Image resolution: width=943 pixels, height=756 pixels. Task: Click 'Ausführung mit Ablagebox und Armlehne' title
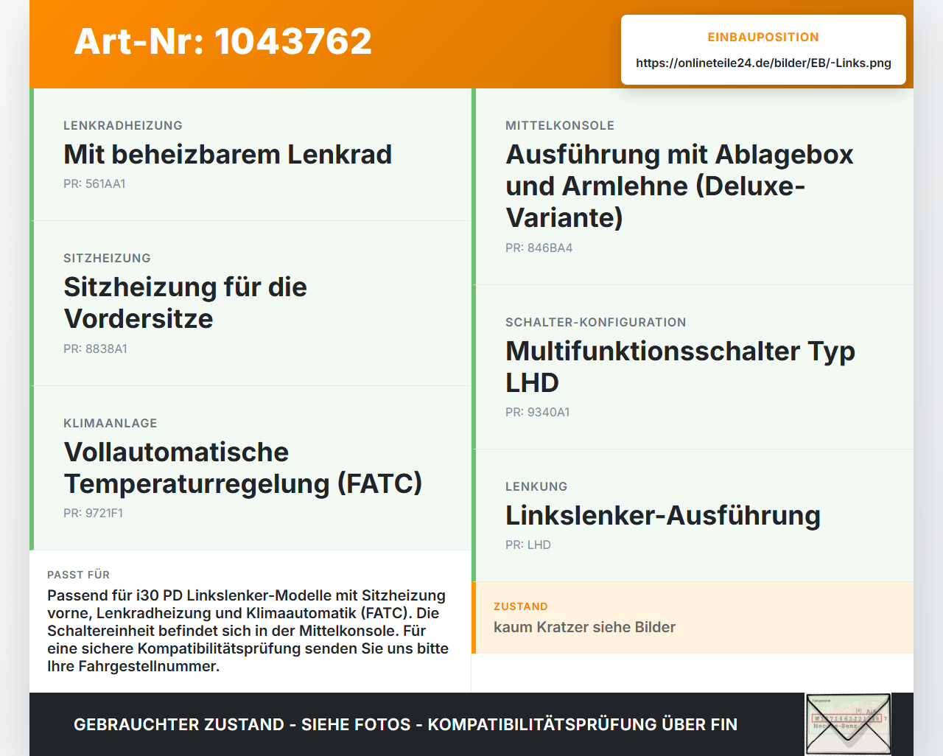click(679, 186)
